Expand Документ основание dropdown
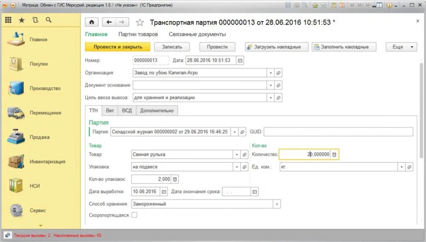This screenshot has height=242, width=426. 271,85
